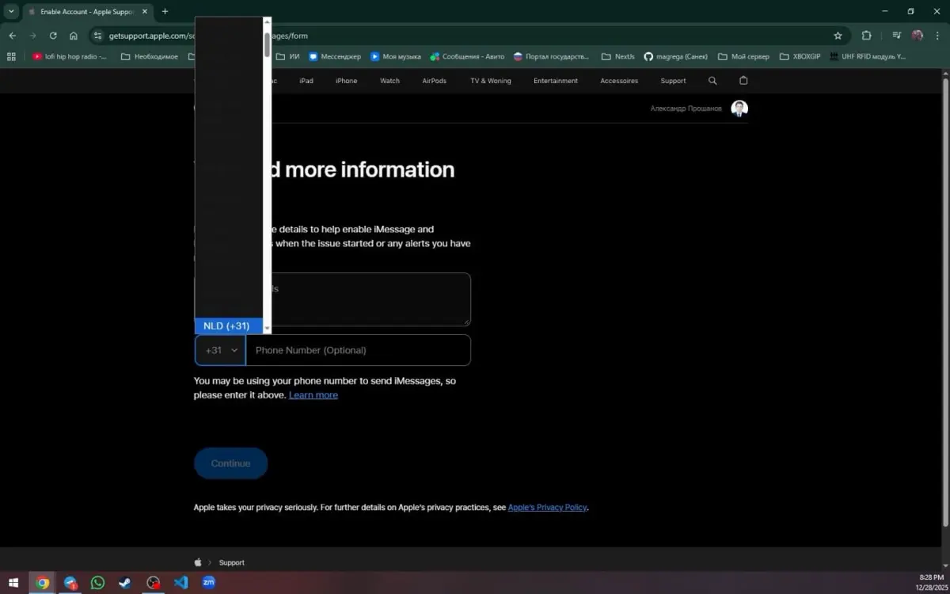Viewport: 950px width, 594px height.
Task: Go to Watch in Apple nav
Action: pos(389,81)
